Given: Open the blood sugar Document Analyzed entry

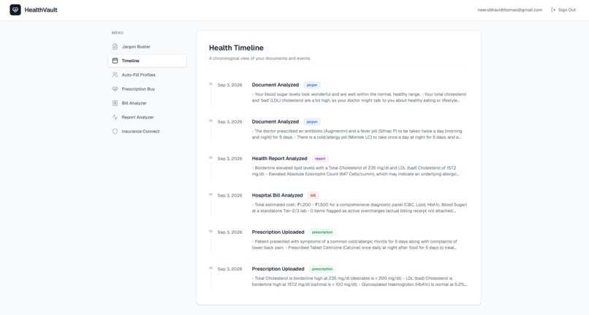Looking at the screenshot, I should pyautogui.click(x=275, y=85).
